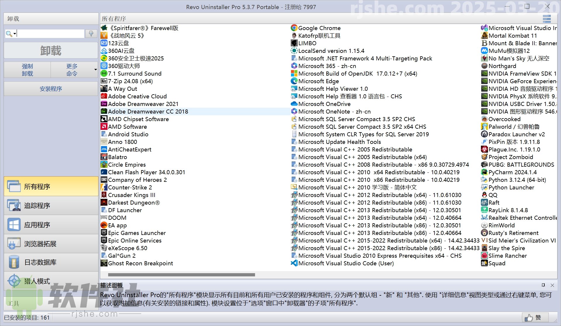Click the Python 3.12.4 (64-bit) icon
Image resolution: width=561 pixels, height=326 pixels.
[x=484, y=180]
